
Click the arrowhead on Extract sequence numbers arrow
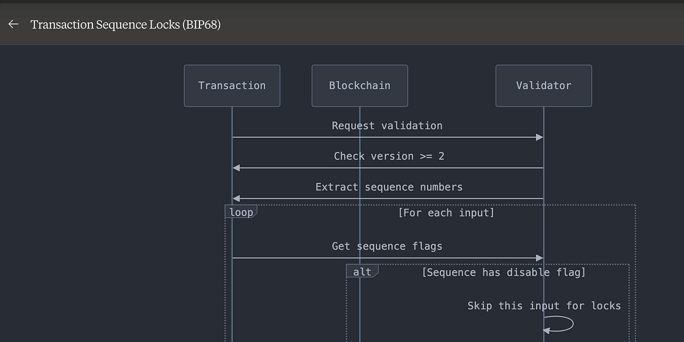point(235,198)
